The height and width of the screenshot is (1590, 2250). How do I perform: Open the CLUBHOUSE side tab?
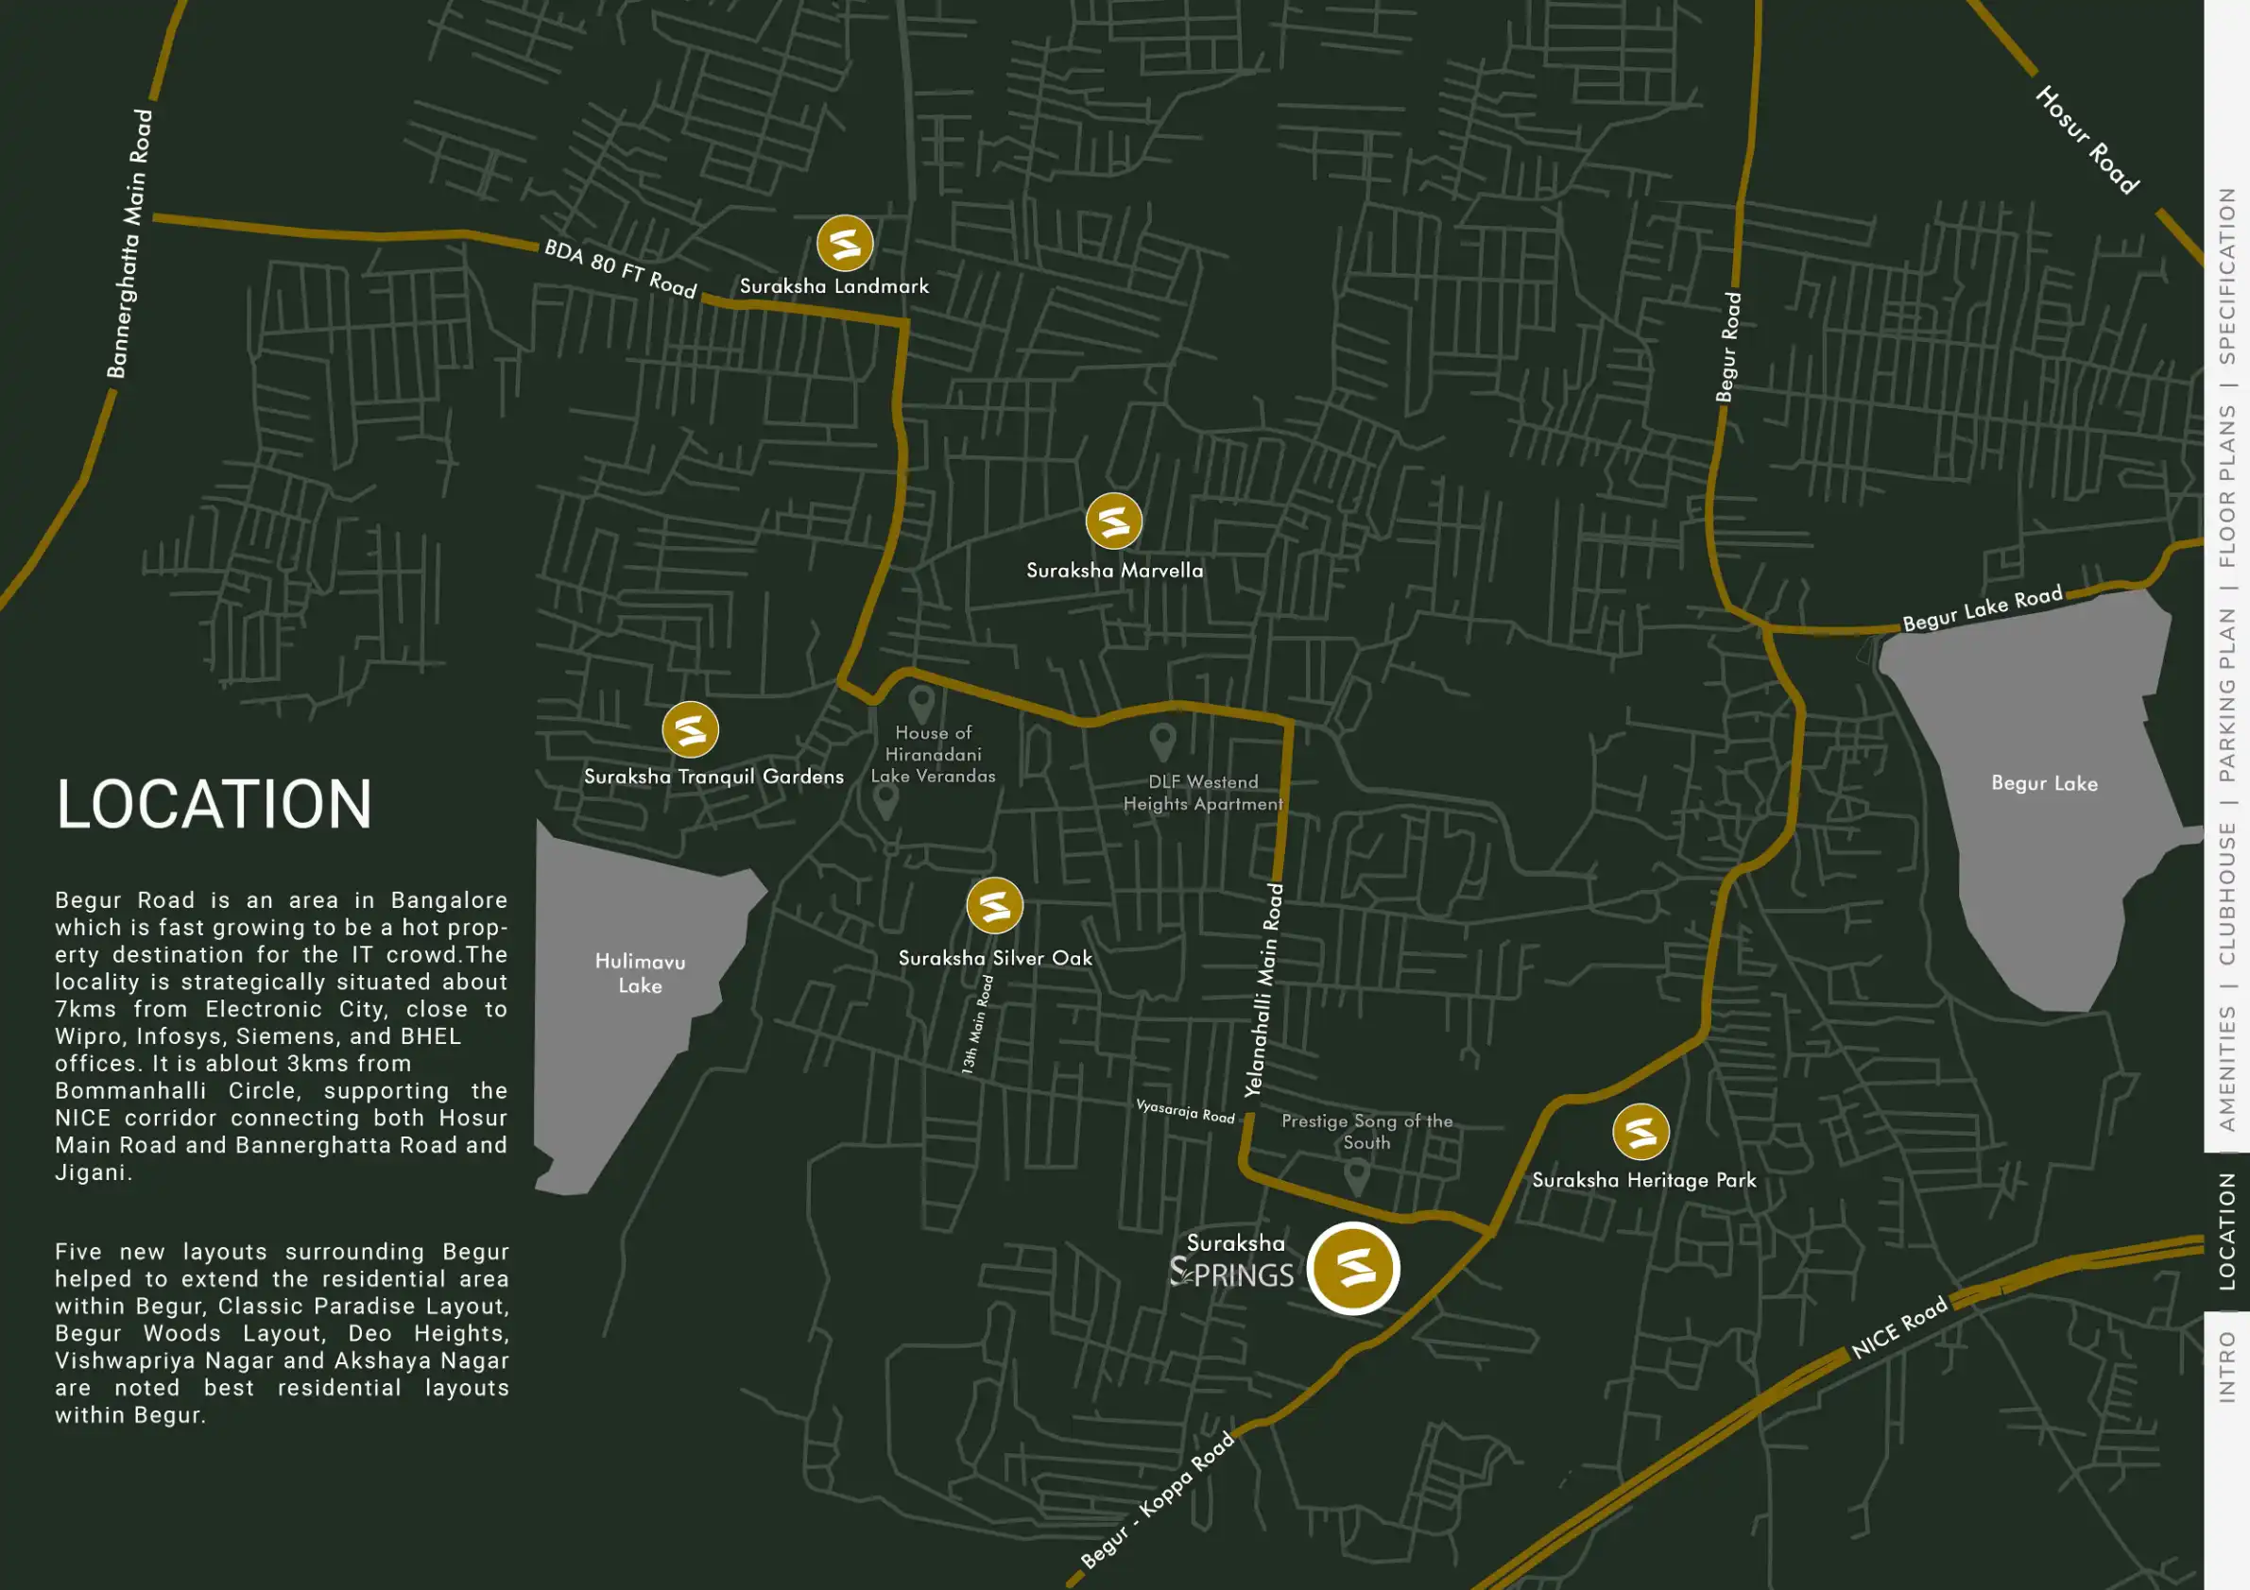click(2226, 893)
